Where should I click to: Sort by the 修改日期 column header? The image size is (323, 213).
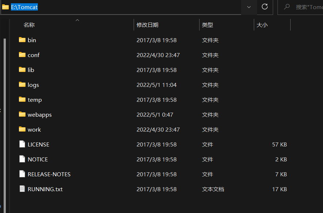(x=167, y=25)
